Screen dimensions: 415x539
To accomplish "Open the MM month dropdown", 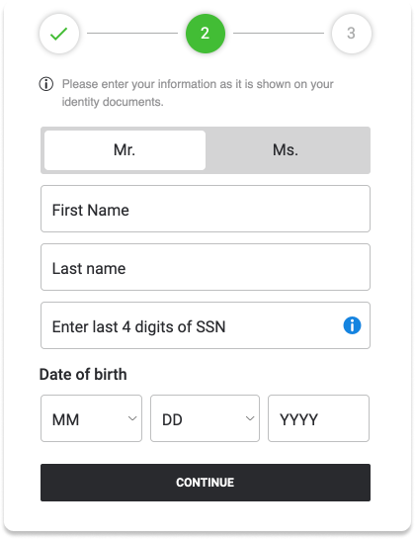I will point(91,418).
